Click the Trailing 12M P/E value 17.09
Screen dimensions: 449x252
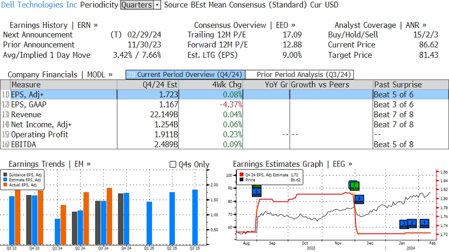(x=292, y=35)
